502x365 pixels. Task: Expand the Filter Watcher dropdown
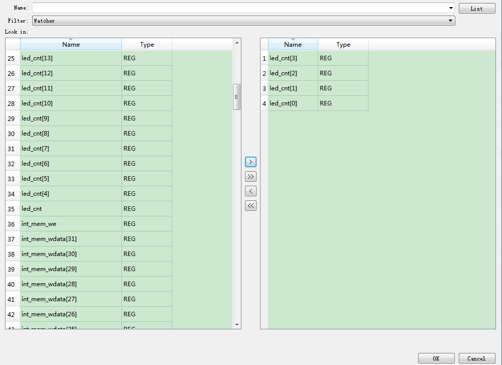451,21
